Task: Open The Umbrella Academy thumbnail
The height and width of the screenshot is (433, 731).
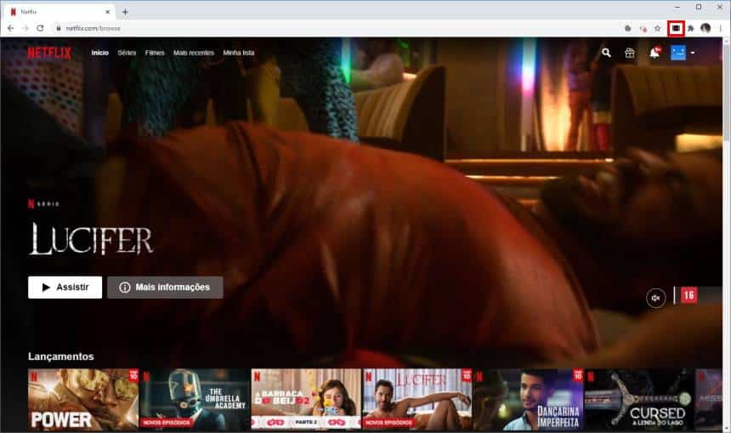Action: click(195, 400)
